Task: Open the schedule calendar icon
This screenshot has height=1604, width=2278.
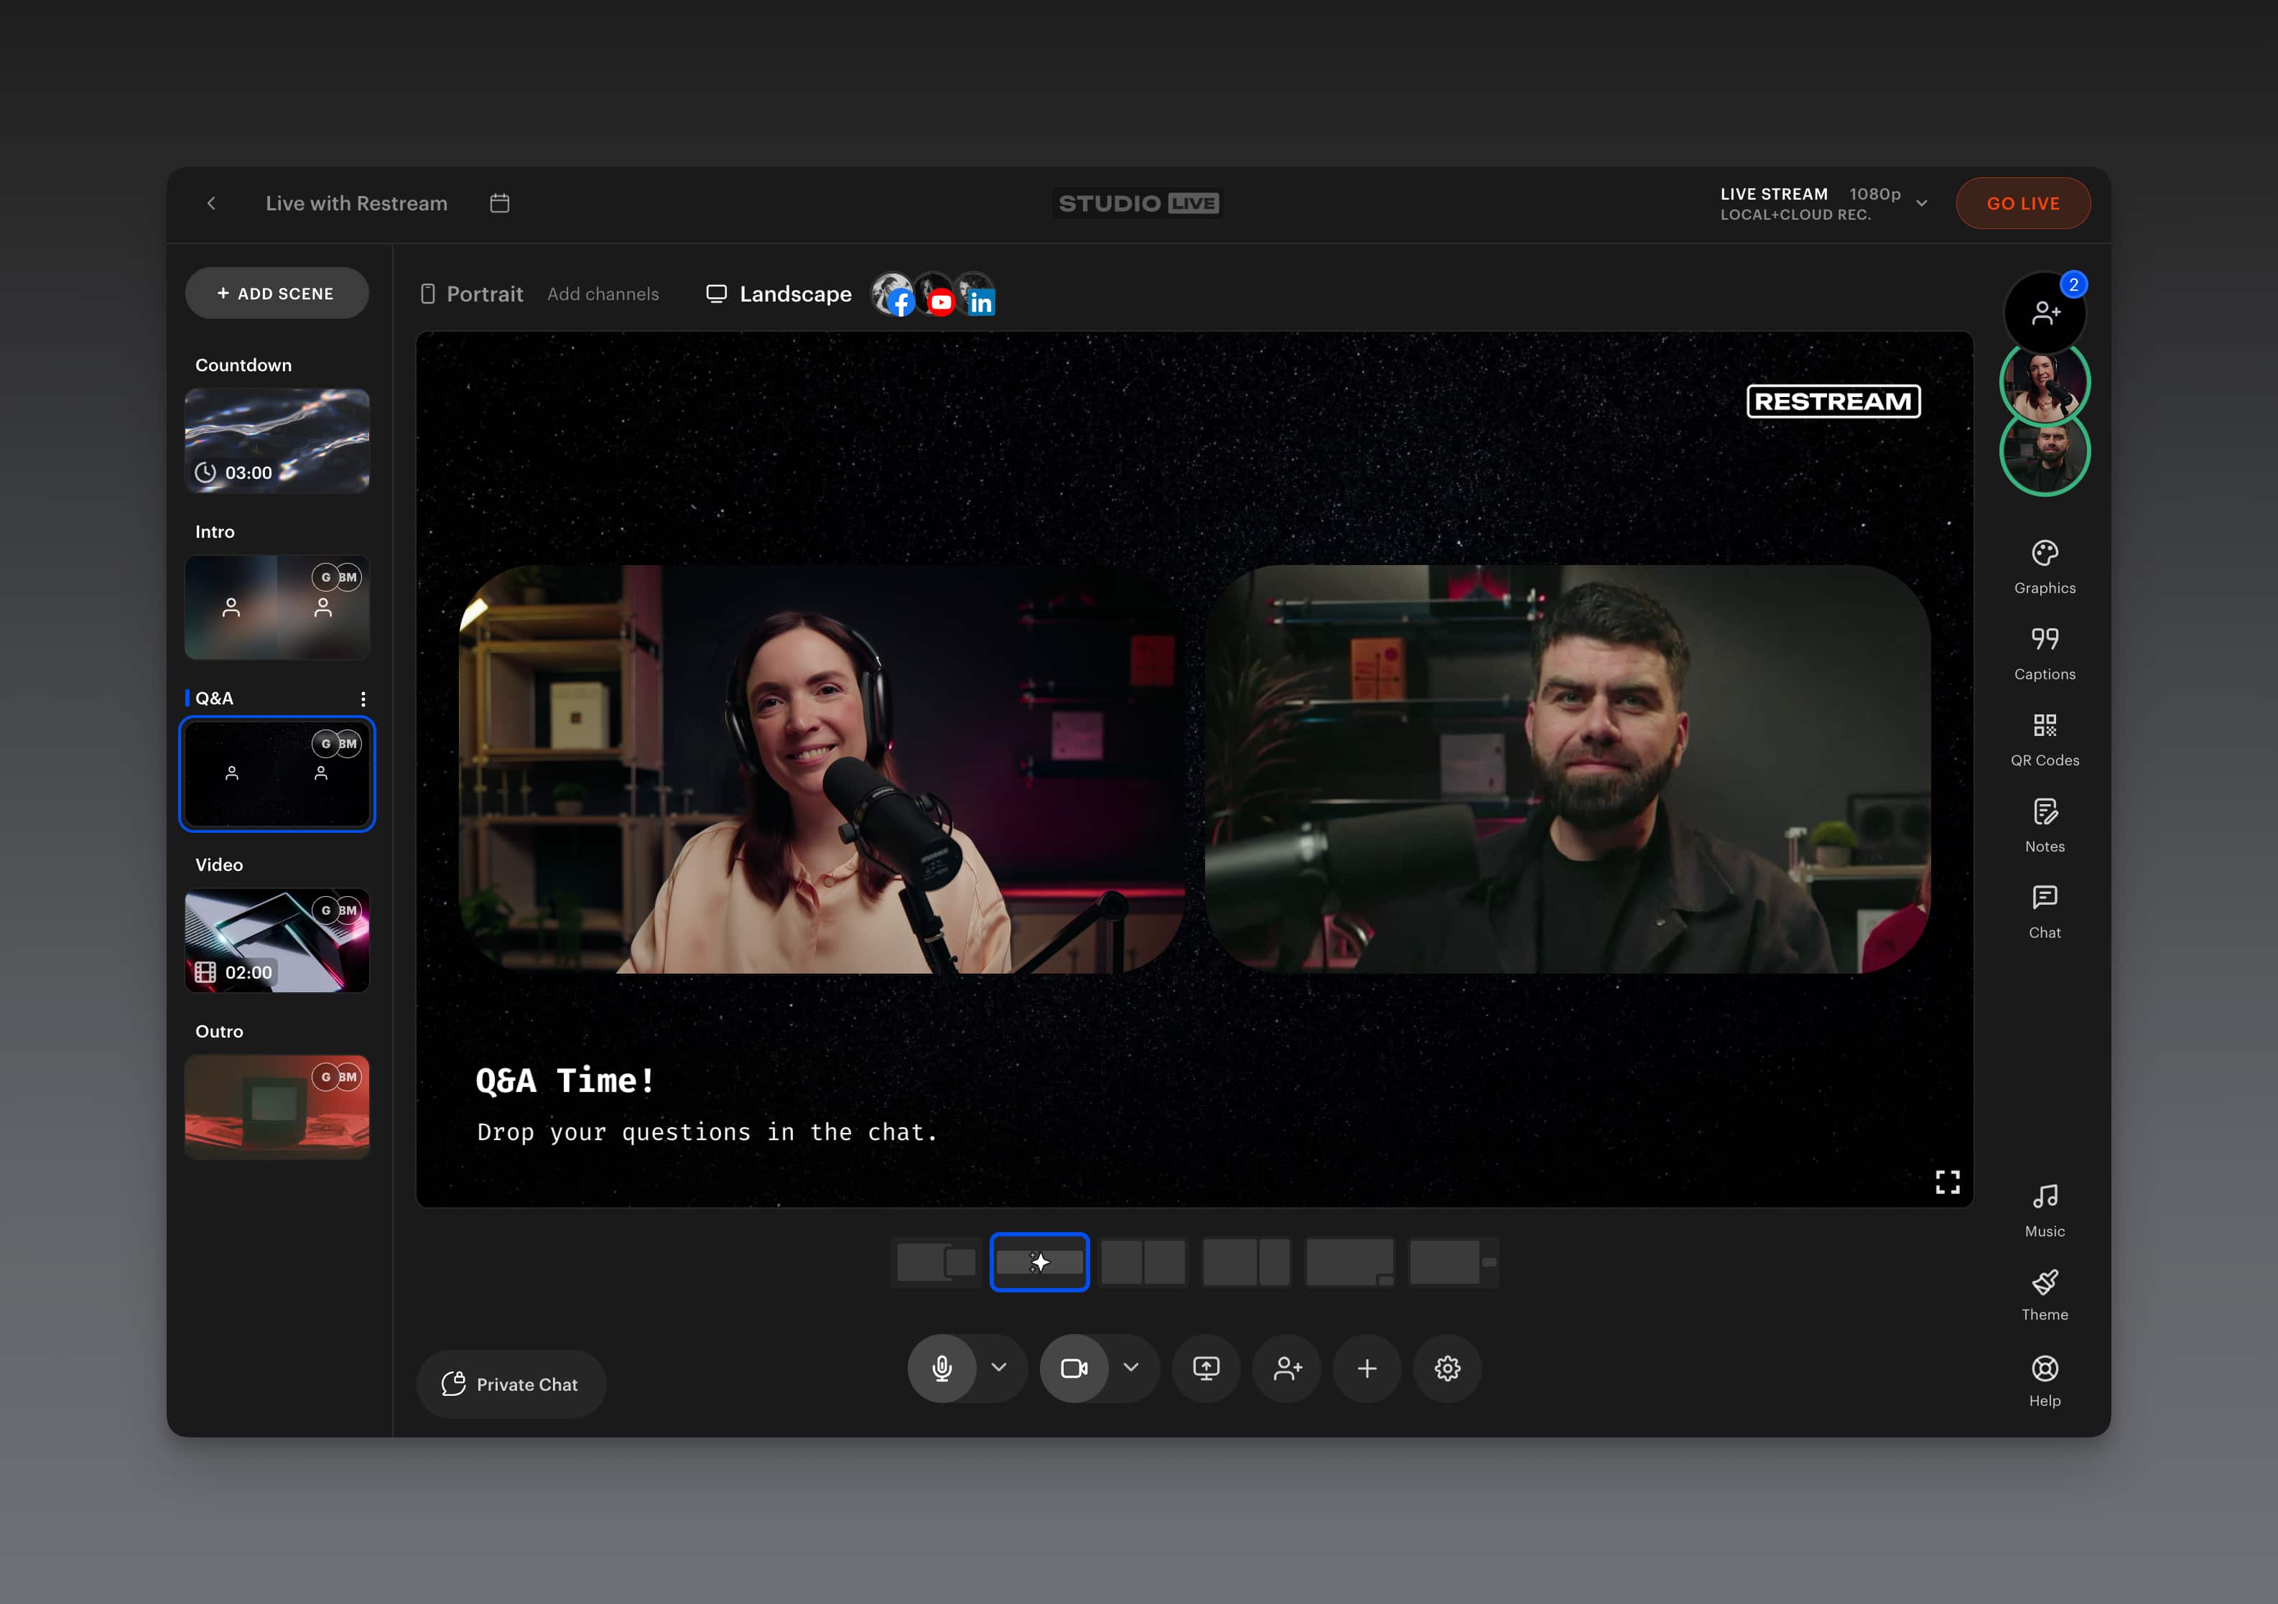Action: [x=500, y=203]
